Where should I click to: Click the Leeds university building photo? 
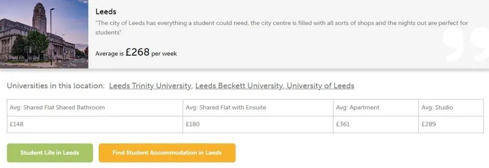(44, 34)
